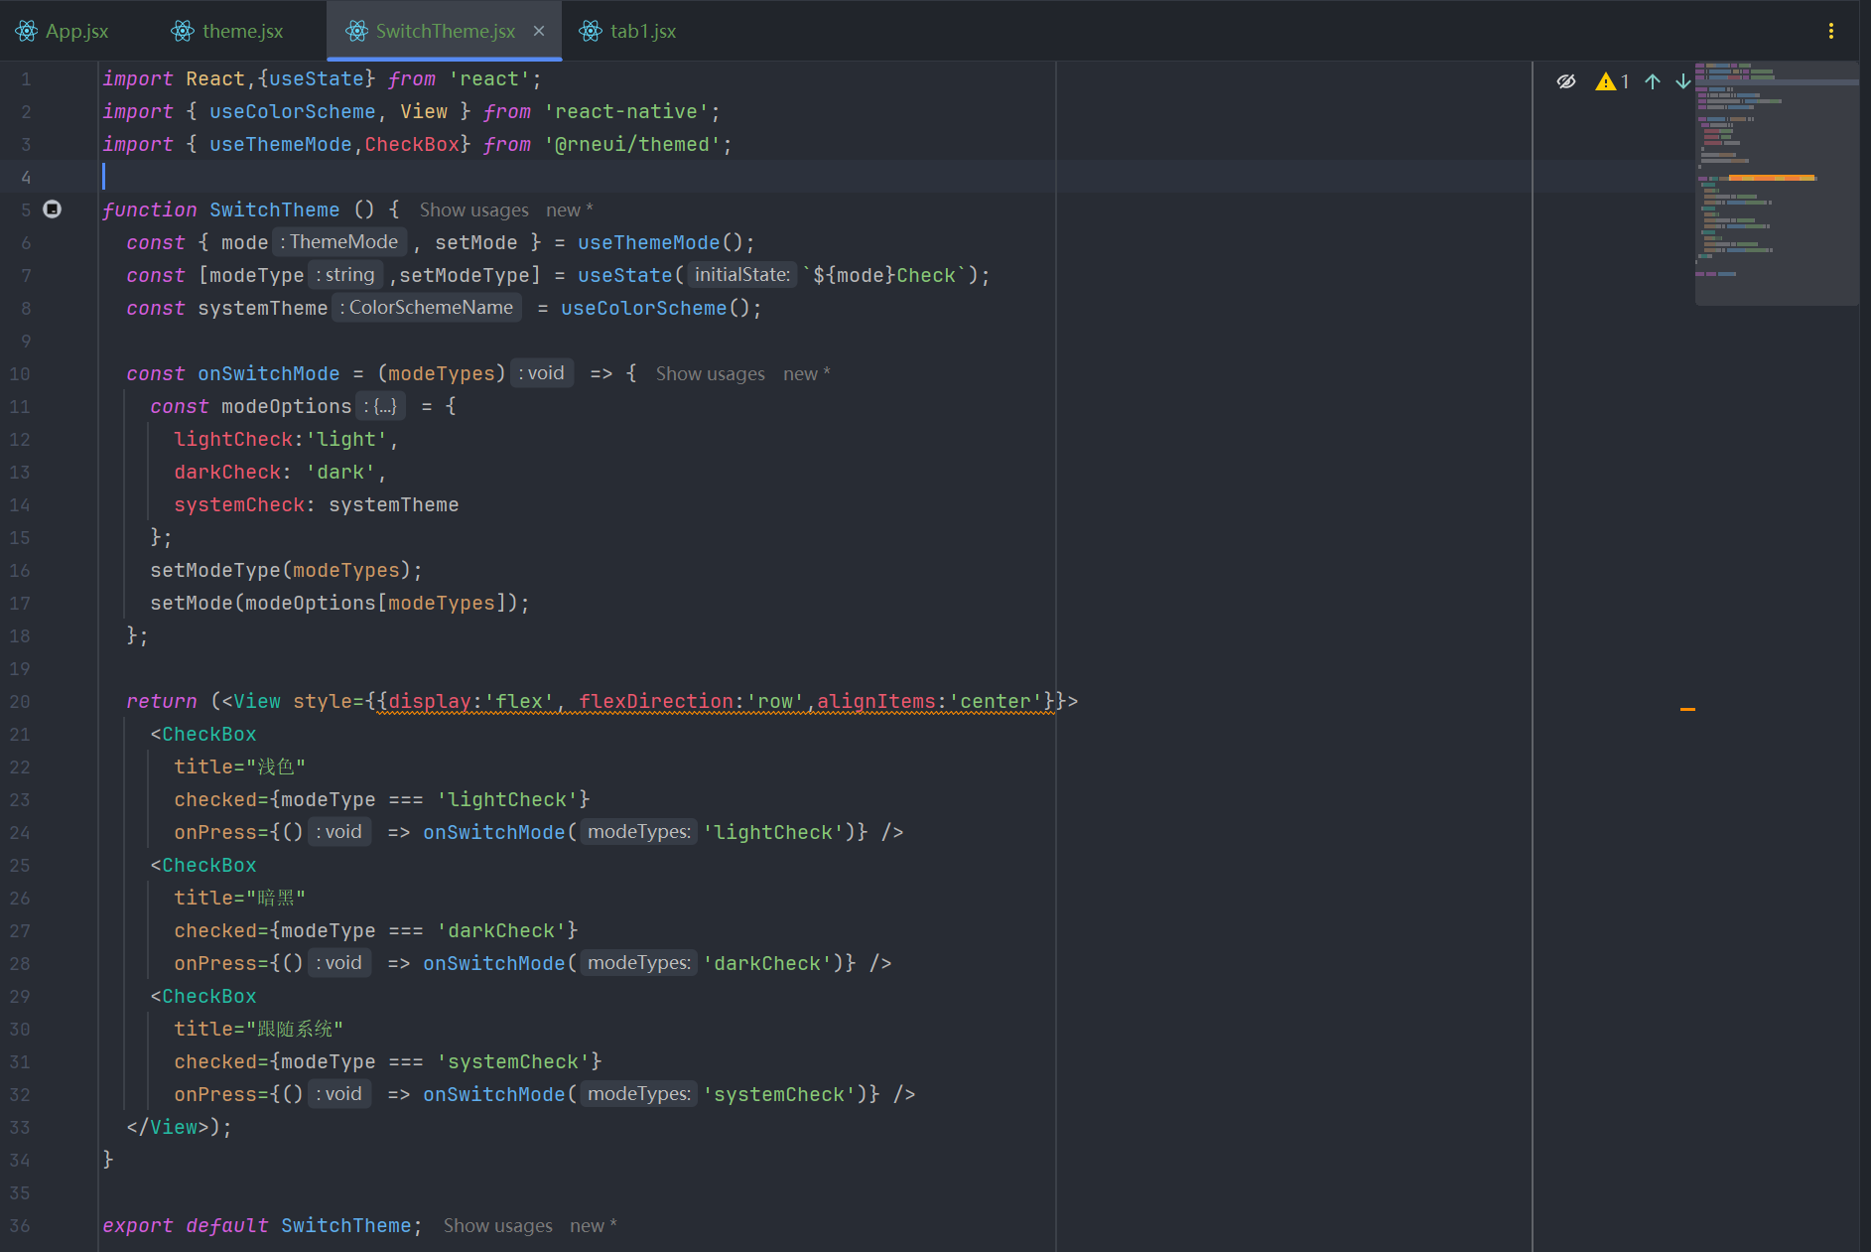Click the ThemeMode type inlay hint
Screen dimensions: 1871x1252
coord(339,242)
